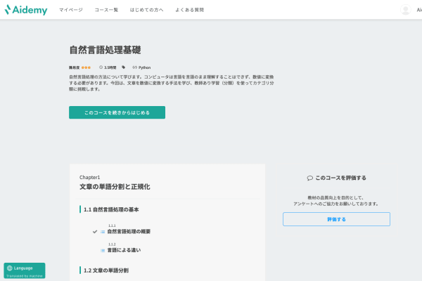Select section 1.2 文章の単語分割
Screen dimensions: 422x281
pos(106,270)
